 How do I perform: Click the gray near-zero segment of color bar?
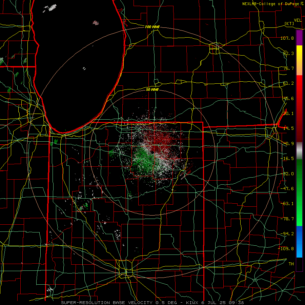(299, 150)
